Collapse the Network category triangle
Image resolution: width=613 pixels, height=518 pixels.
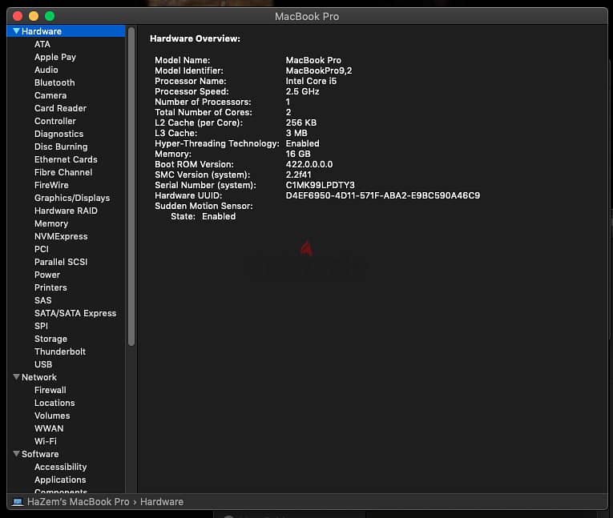click(16, 377)
